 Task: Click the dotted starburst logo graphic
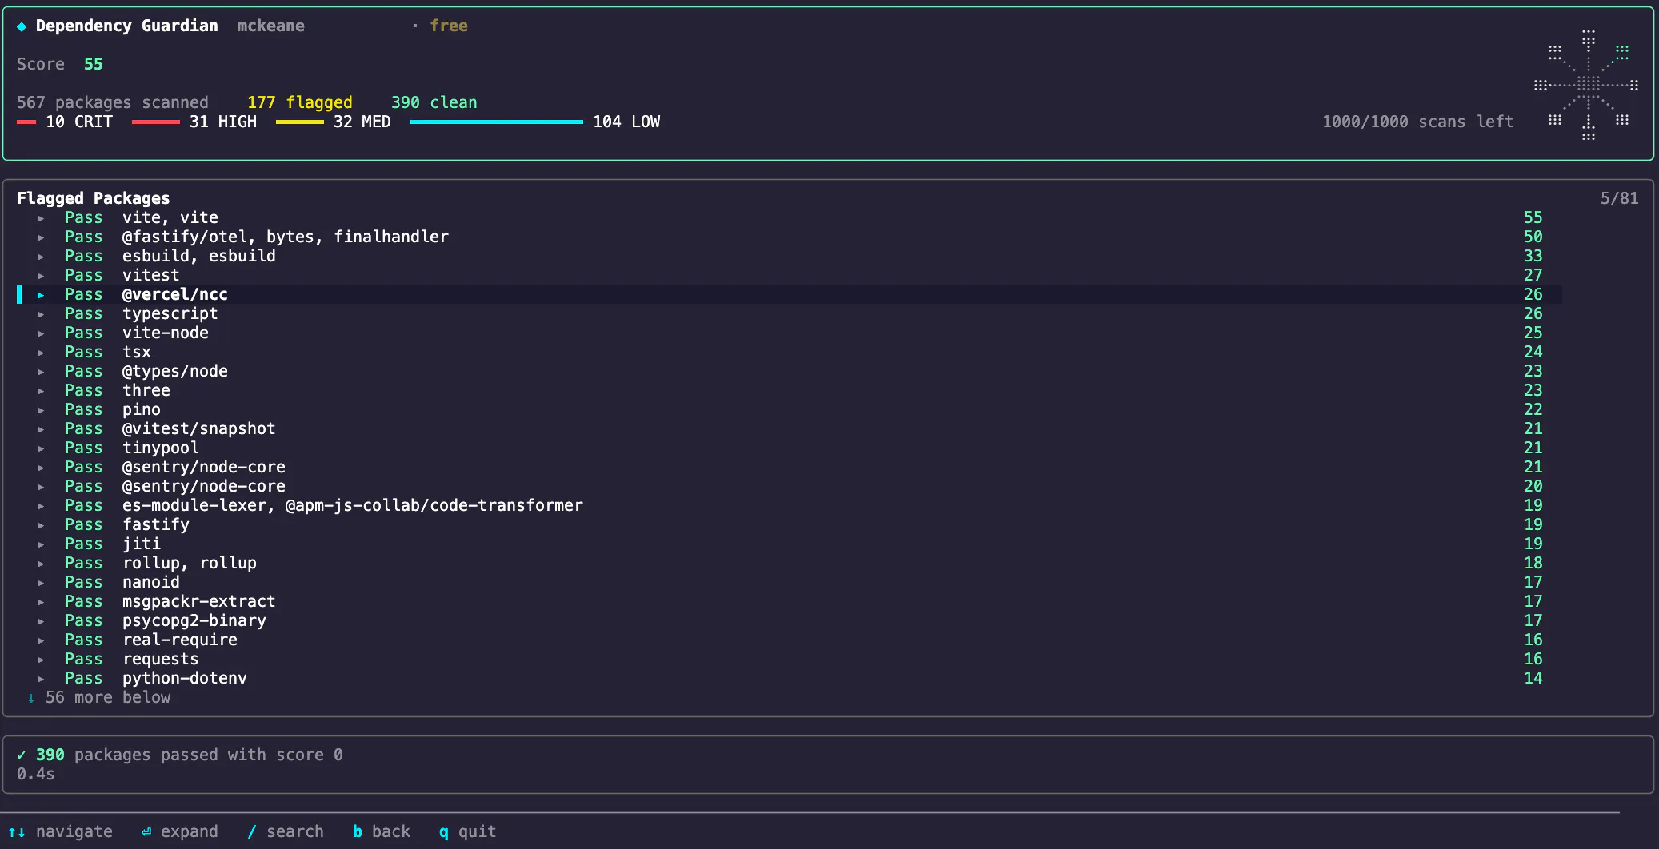[1588, 85]
